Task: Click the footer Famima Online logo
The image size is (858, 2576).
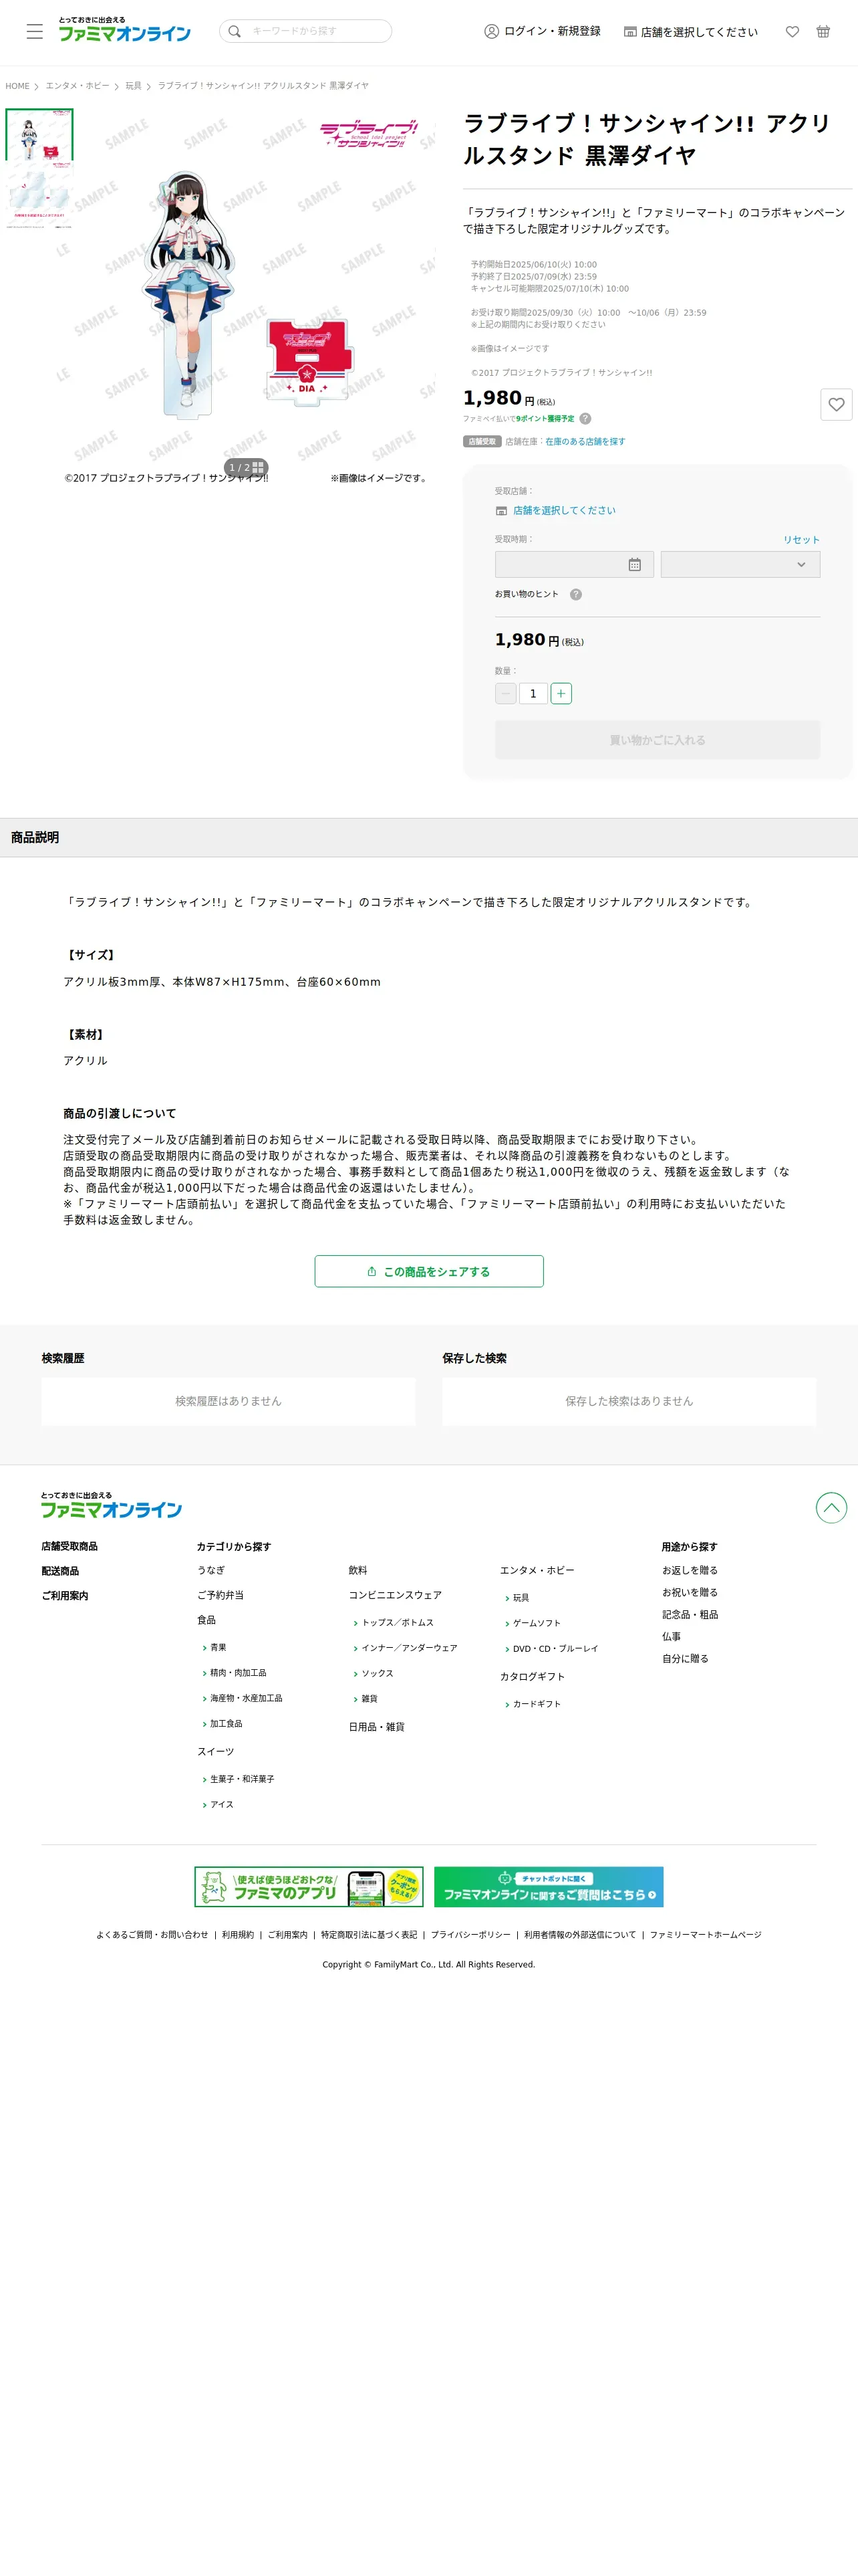Action: (111, 1505)
